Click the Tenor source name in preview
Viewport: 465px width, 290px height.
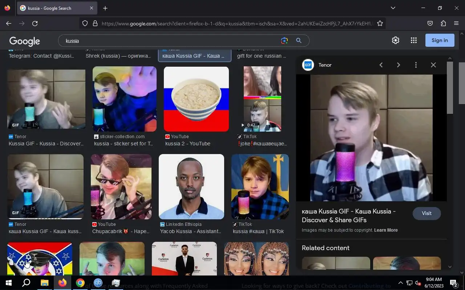click(325, 65)
